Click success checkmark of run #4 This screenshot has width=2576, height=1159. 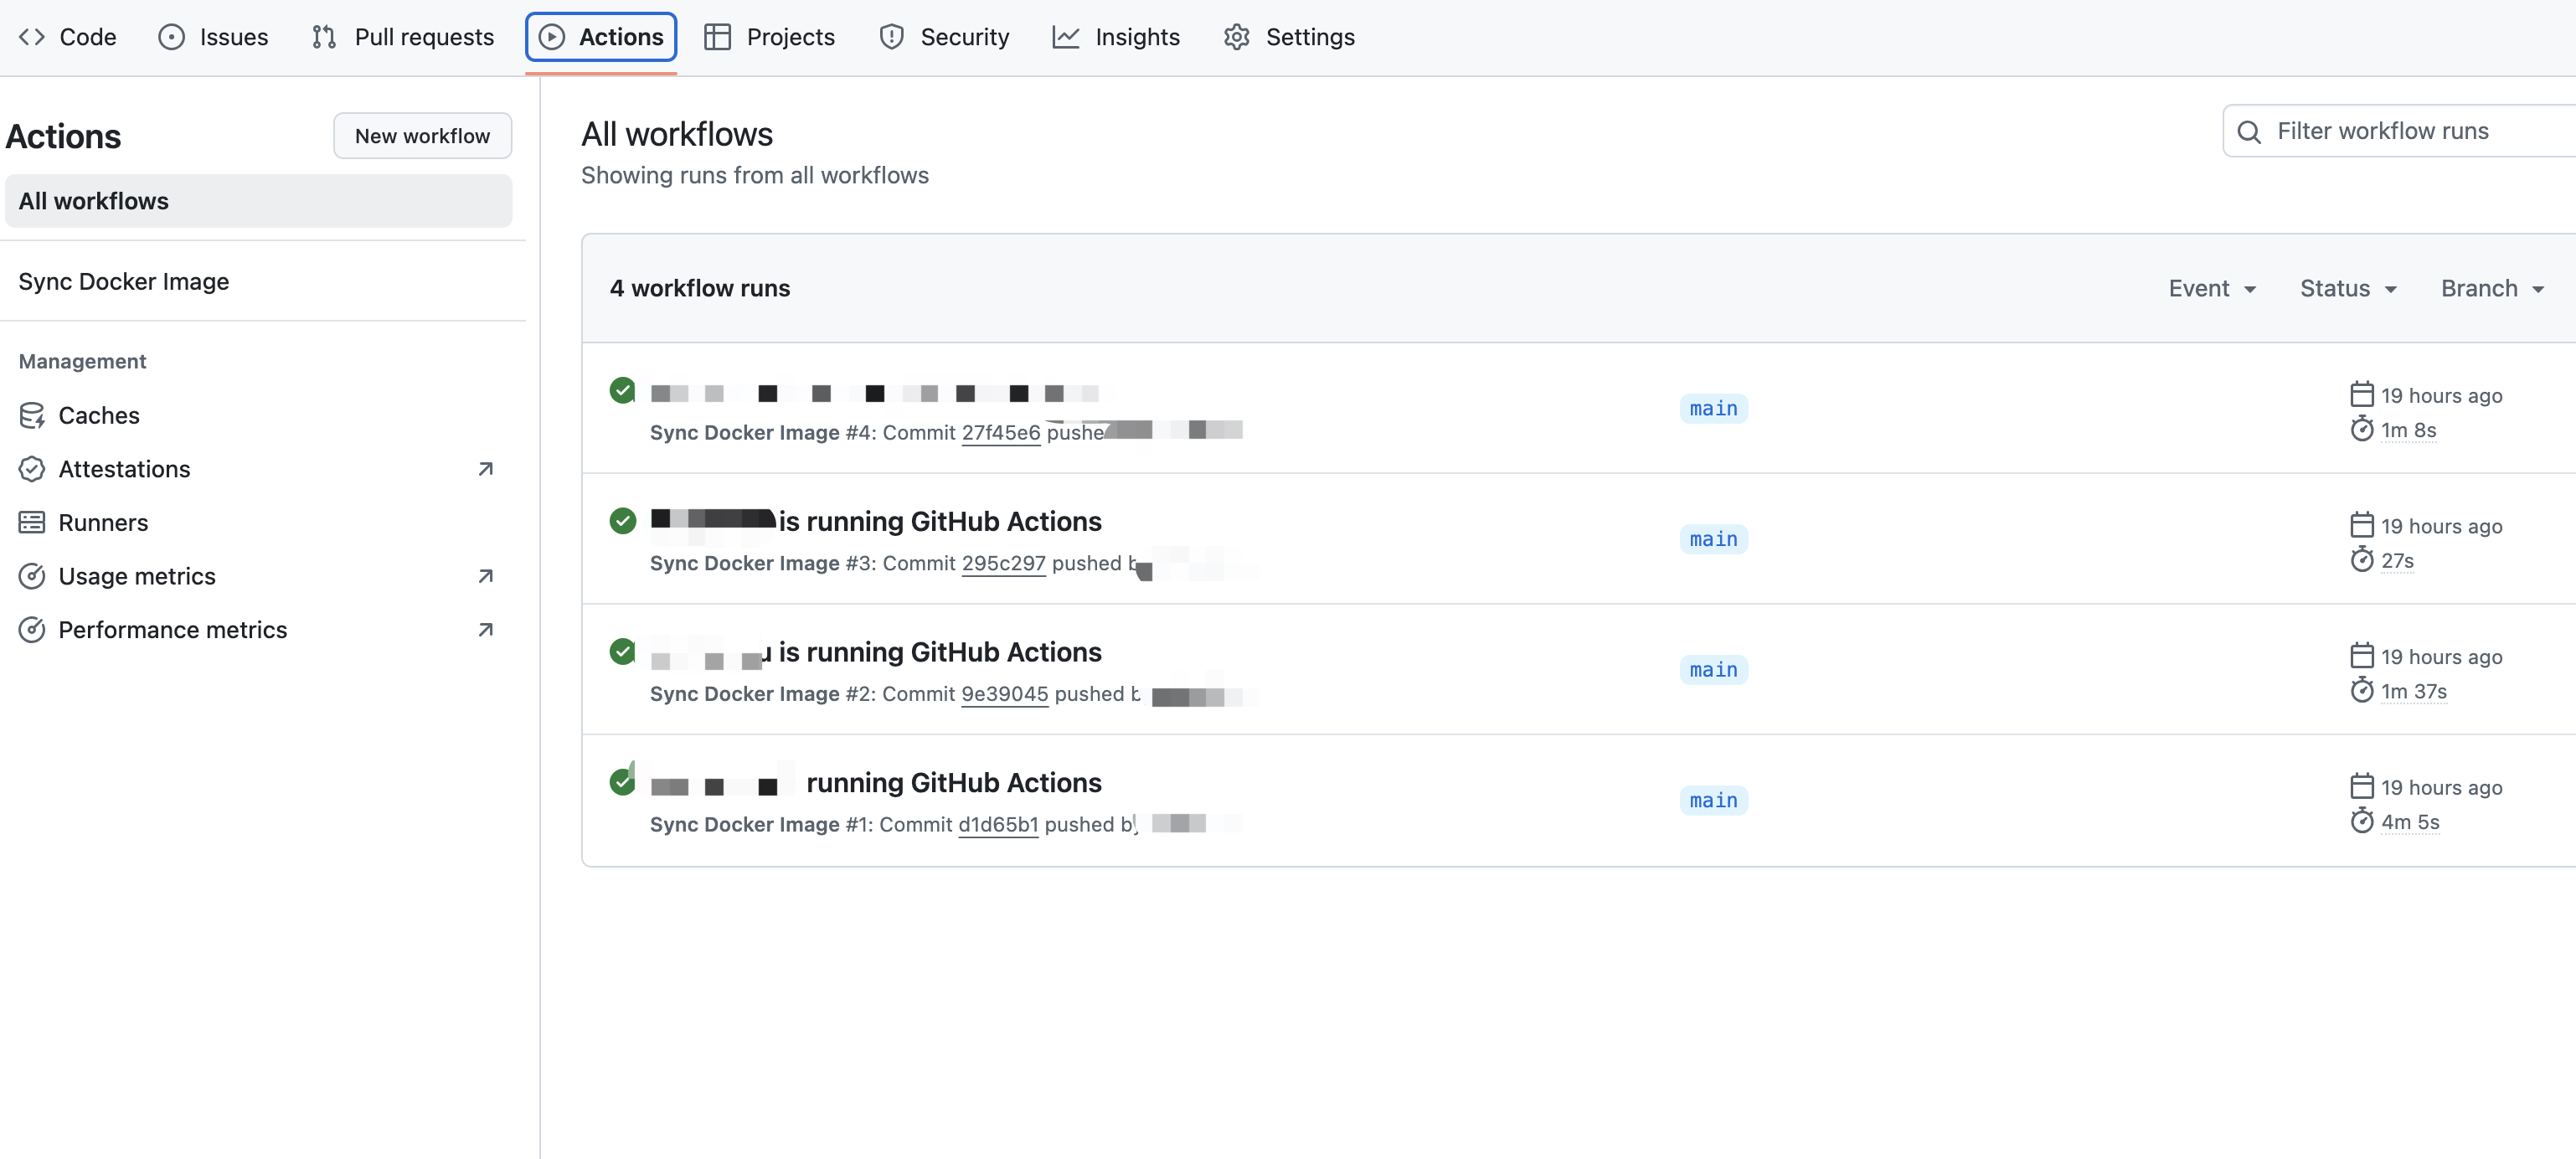point(622,391)
